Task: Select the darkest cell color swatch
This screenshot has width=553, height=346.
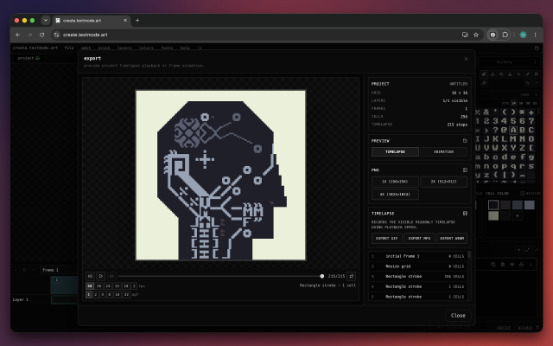Action: 493,205
